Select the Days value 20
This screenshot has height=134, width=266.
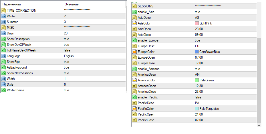point(66,33)
